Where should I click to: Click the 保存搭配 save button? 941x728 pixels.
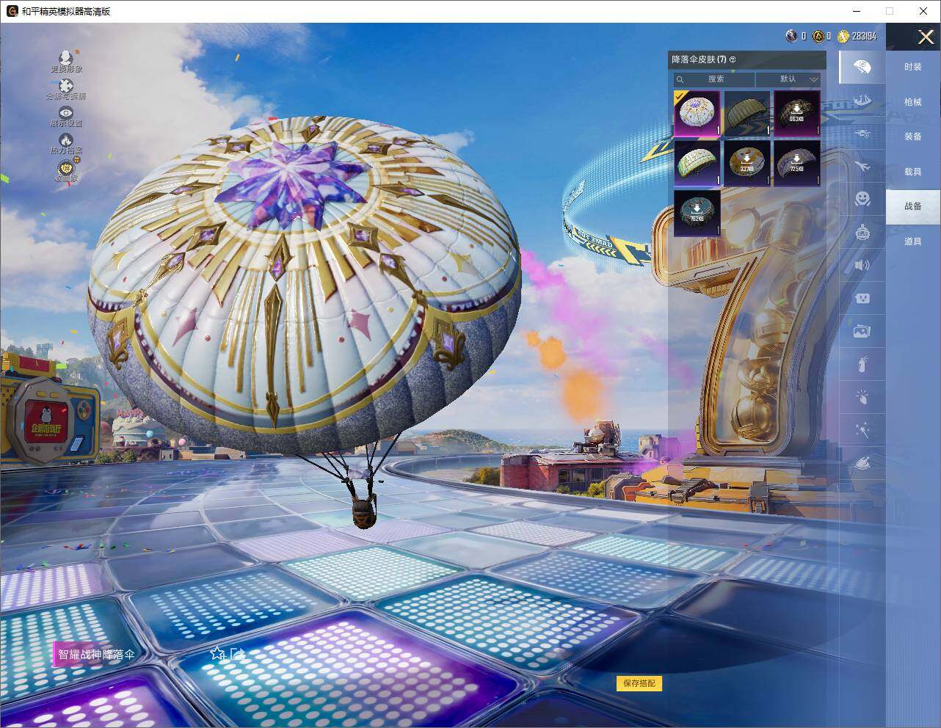[x=639, y=683]
